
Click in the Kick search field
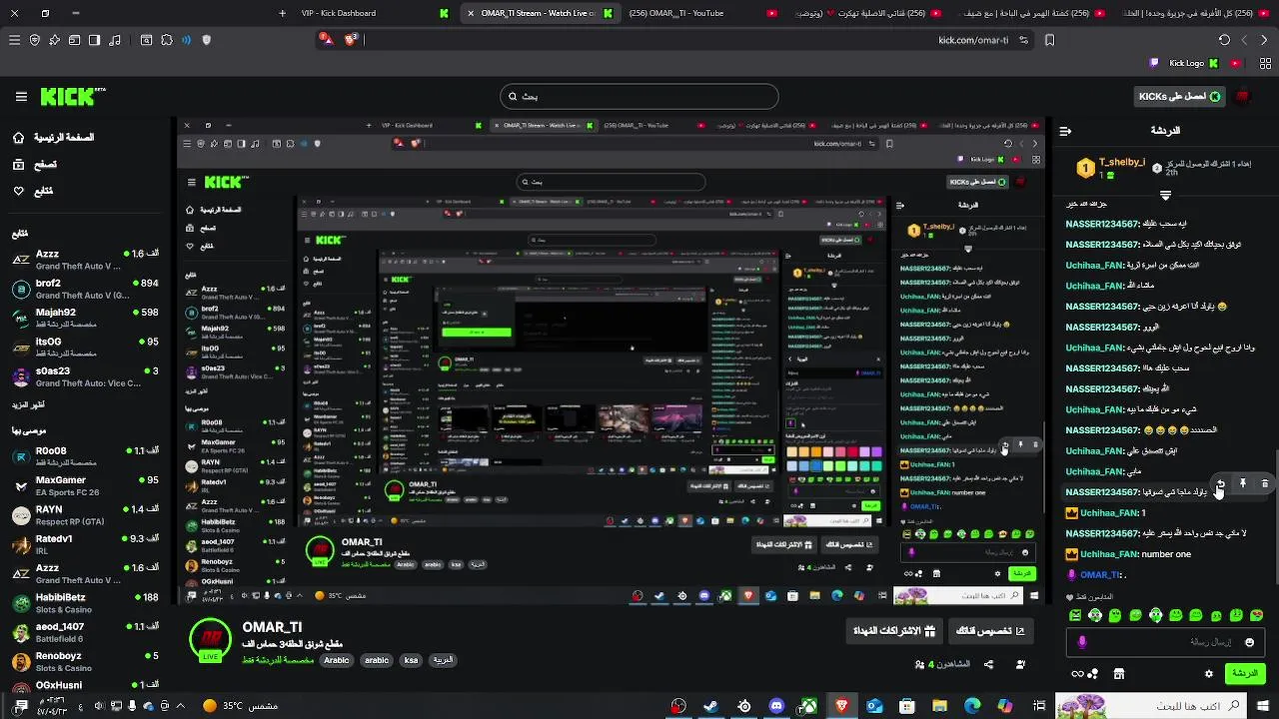click(639, 97)
